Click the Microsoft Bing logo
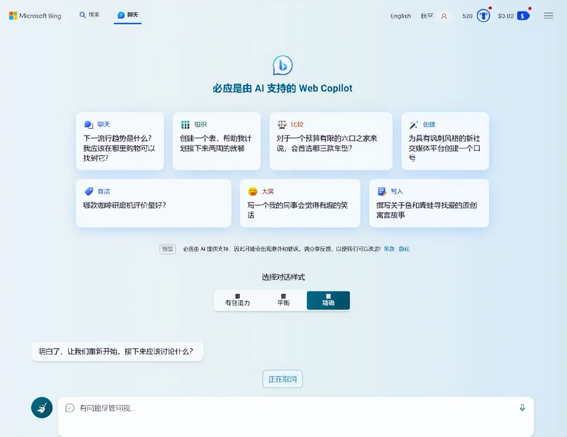Image resolution: width=567 pixels, height=437 pixels. (35, 16)
